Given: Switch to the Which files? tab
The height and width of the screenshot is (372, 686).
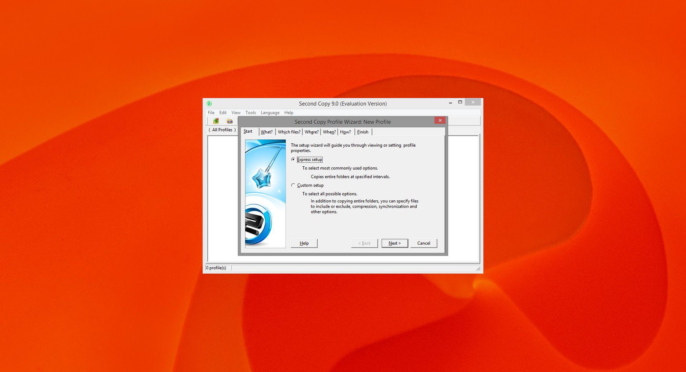Looking at the screenshot, I should [x=289, y=132].
